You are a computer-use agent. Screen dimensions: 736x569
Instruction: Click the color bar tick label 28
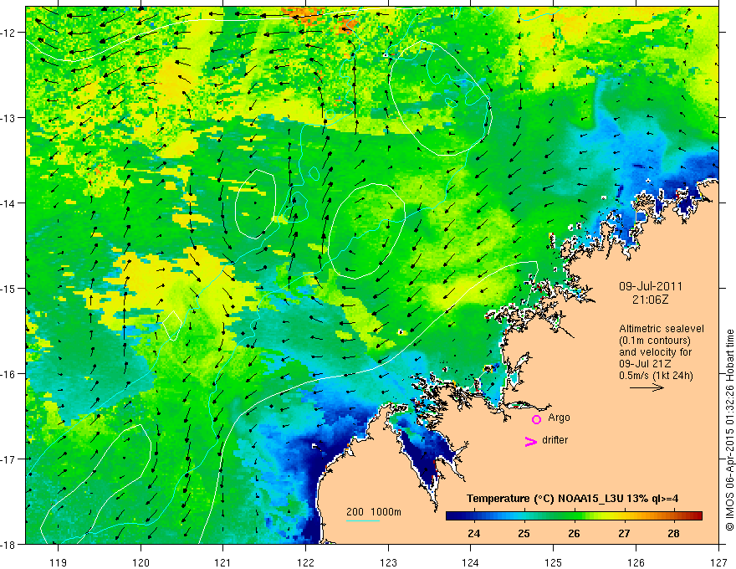673,533
